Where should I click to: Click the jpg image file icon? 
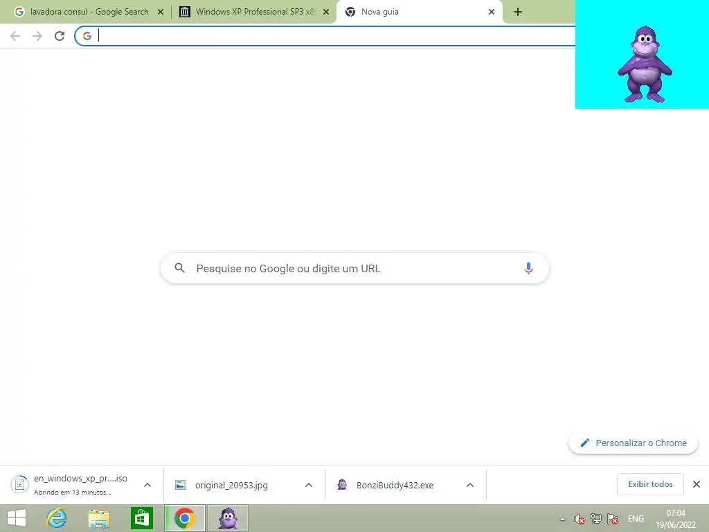[x=181, y=485]
